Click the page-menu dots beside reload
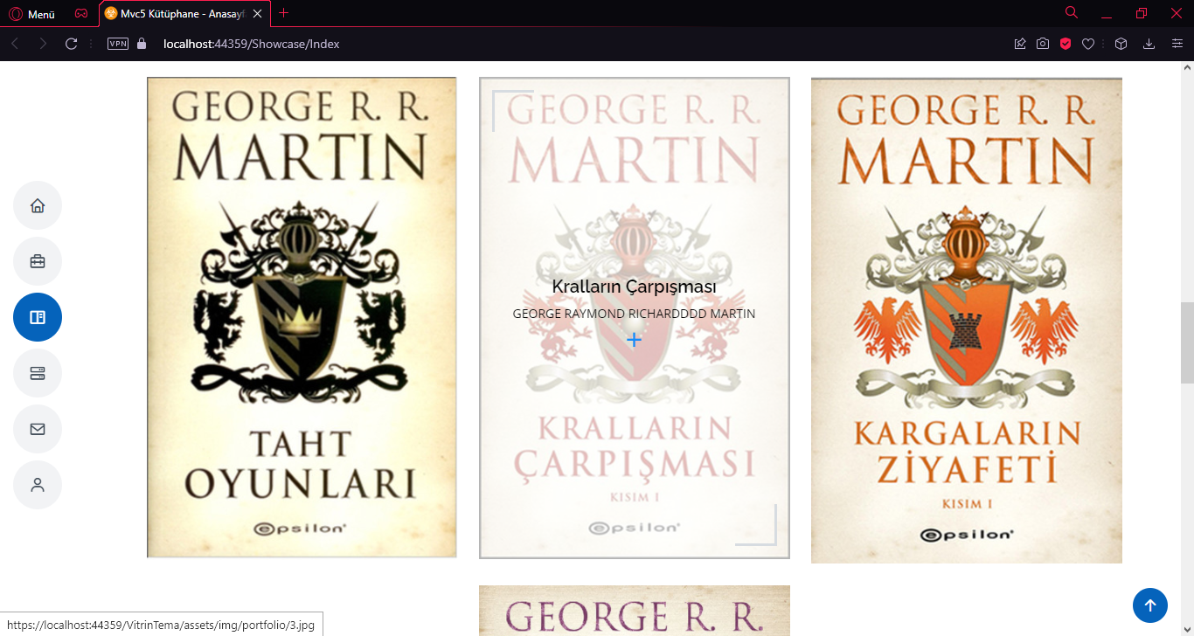Image resolution: width=1194 pixels, height=636 pixels. 91,44
